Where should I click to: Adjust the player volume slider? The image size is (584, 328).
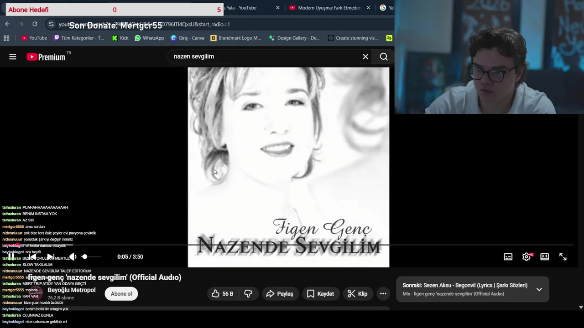point(91,256)
